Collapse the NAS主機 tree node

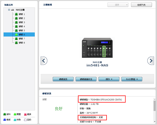point(9,10)
